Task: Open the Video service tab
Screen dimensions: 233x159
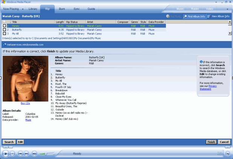Action: [209, 9]
